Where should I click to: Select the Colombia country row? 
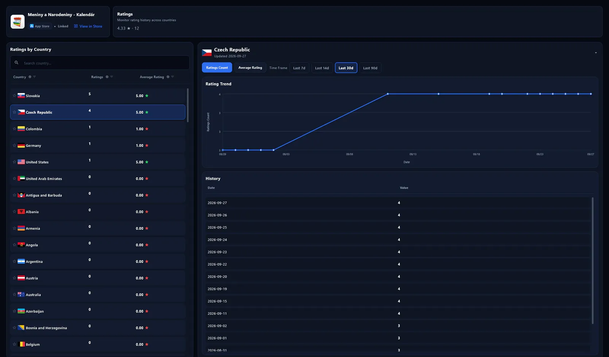click(98, 129)
